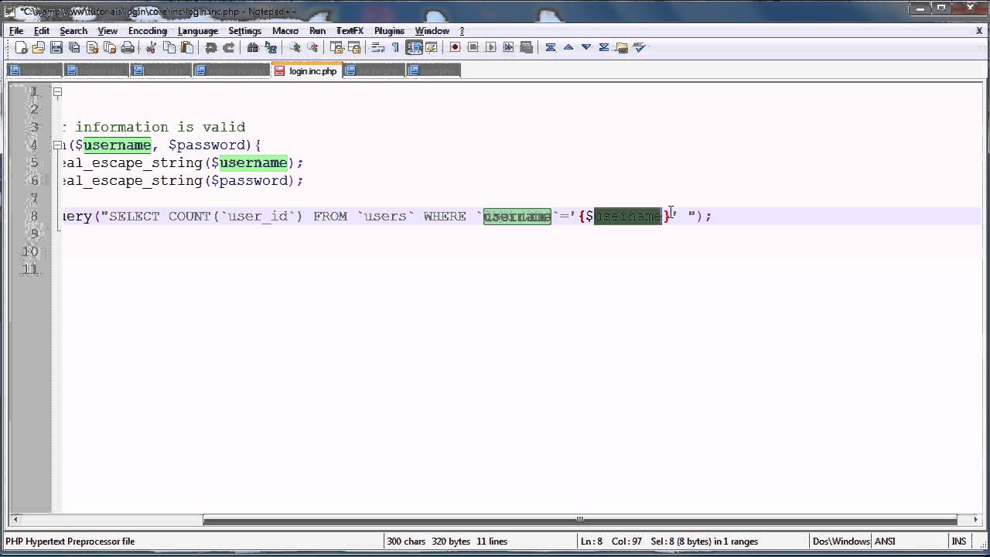Toggle the indent guide toolbar button
Viewport: 990px width, 557px height.
point(414,47)
